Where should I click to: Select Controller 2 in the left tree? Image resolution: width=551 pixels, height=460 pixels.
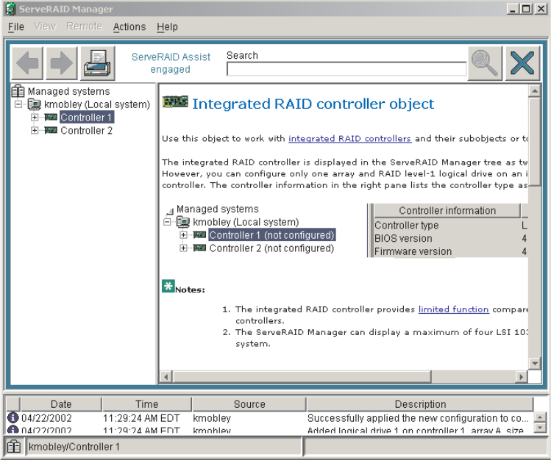86,131
